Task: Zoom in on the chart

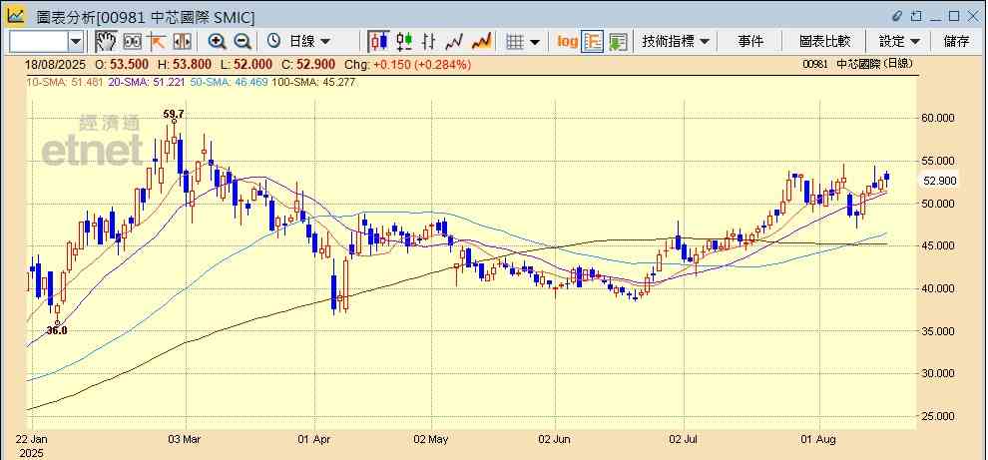Action: click(217, 42)
